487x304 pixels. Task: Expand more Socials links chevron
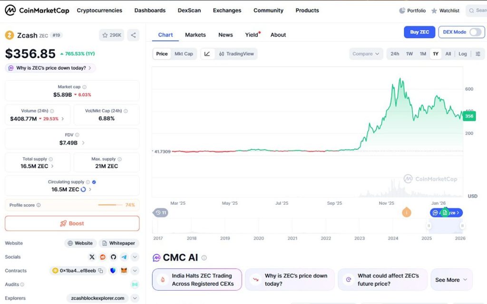click(x=135, y=257)
